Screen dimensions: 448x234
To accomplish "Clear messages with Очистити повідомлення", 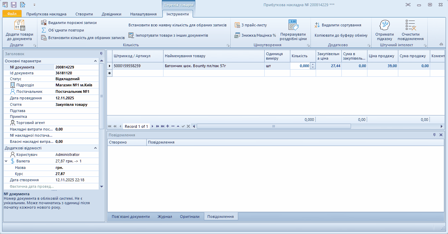I will point(410,25).
